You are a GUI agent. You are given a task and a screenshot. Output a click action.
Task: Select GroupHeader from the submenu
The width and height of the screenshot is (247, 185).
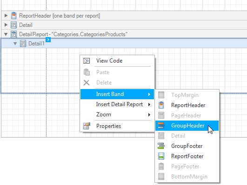click(187, 126)
